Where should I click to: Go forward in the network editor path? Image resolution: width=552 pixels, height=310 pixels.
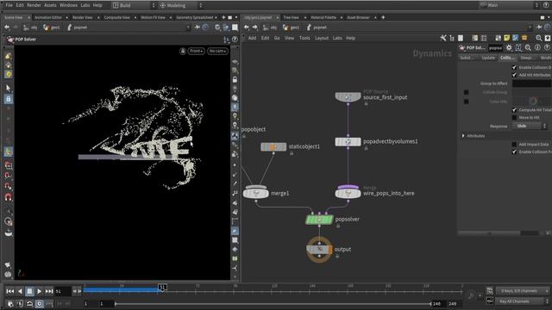[x=255, y=27]
